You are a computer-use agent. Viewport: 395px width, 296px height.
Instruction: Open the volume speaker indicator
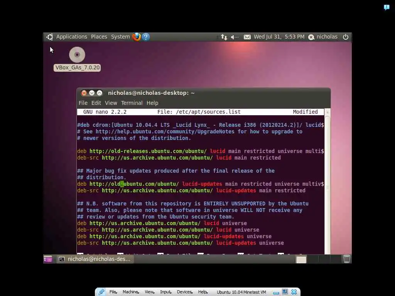(x=235, y=37)
